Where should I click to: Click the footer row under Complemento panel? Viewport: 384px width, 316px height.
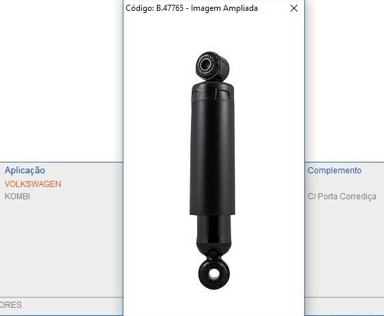tap(344, 306)
